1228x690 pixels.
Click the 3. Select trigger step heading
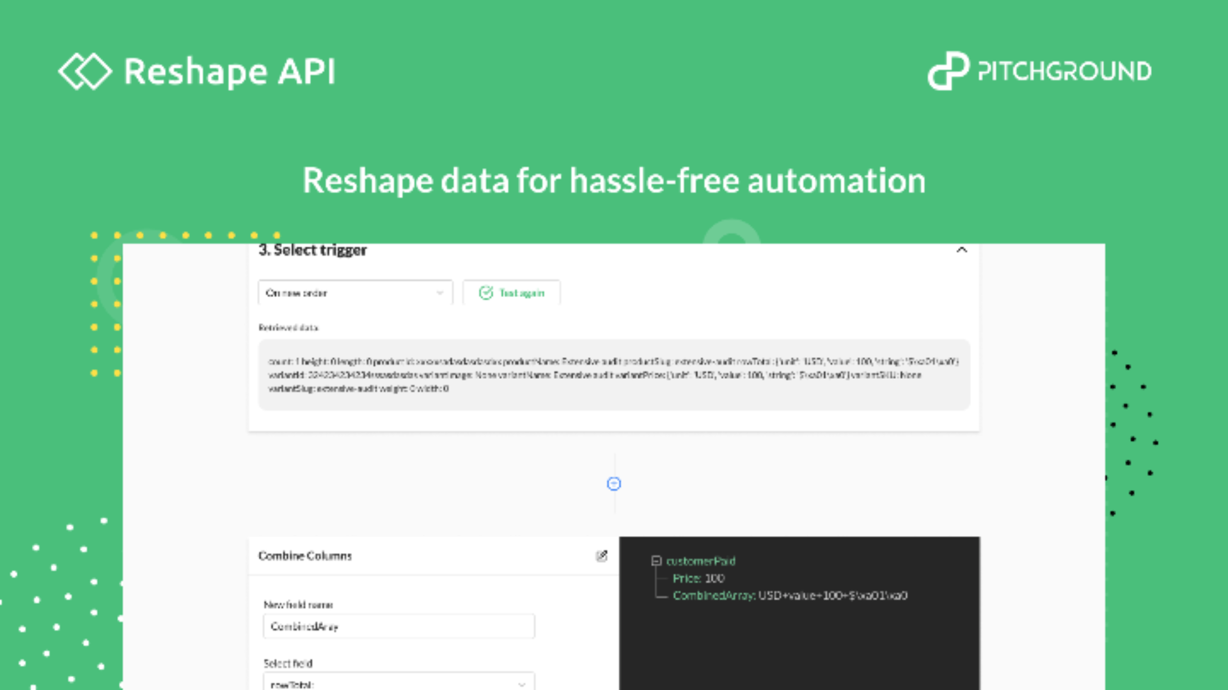(313, 250)
